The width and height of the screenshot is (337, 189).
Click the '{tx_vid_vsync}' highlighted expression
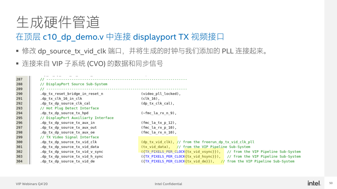tap(201, 152)
